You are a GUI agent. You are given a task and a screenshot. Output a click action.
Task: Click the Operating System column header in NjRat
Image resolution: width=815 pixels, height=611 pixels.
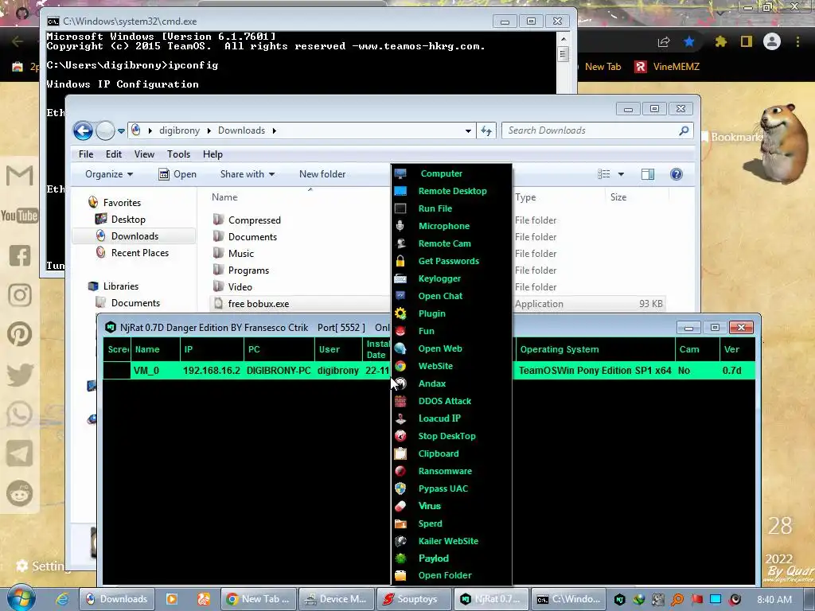point(594,350)
